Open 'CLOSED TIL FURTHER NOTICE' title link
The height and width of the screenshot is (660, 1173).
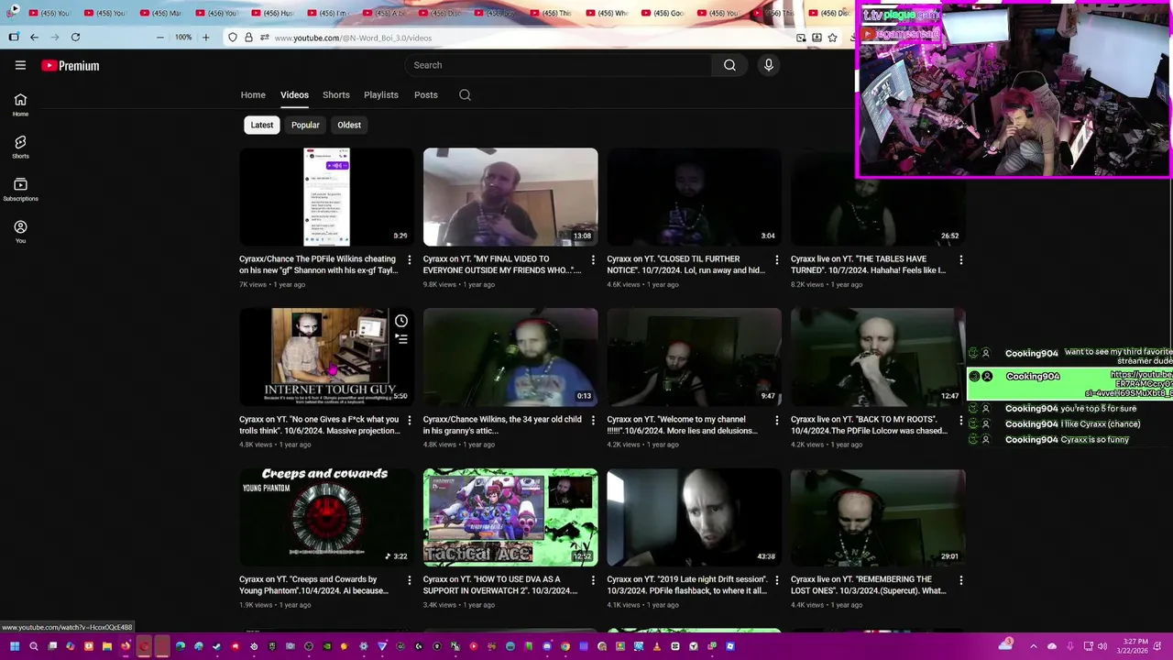(685, 265)
